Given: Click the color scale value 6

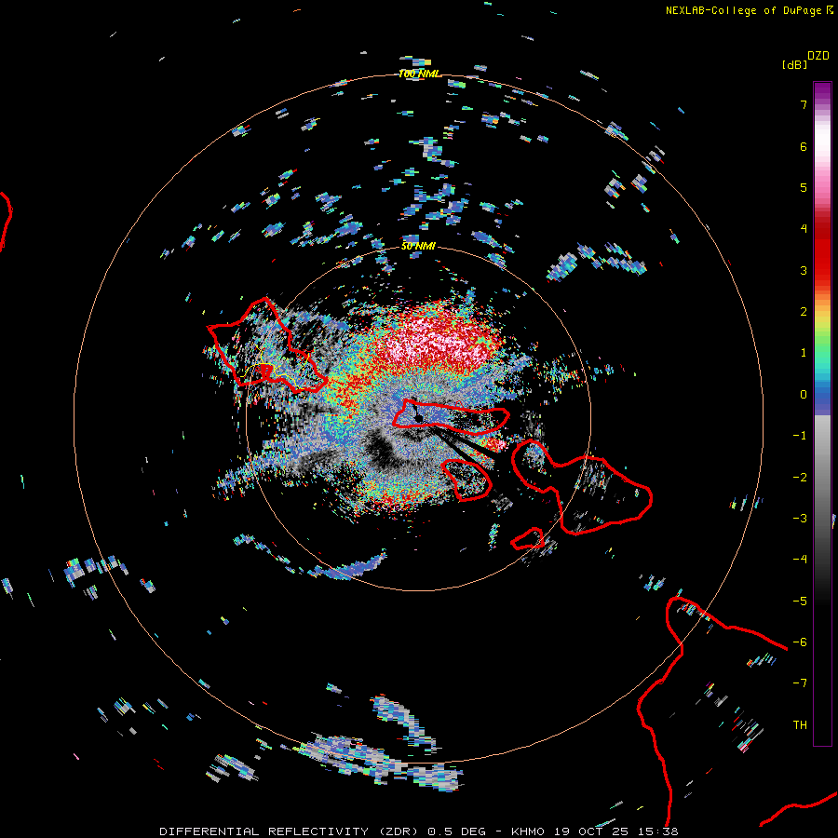Looking at the screenshot, I should (804, 146).
